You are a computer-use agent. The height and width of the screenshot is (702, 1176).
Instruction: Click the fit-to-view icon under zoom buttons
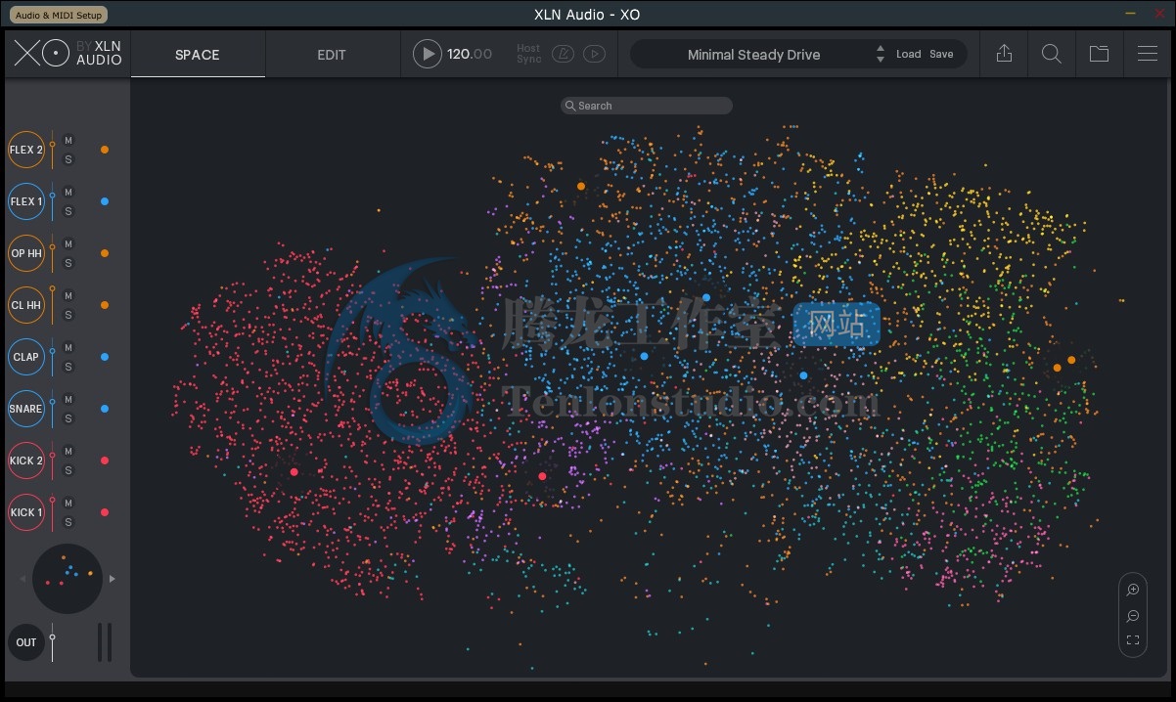pos(1133,640)
